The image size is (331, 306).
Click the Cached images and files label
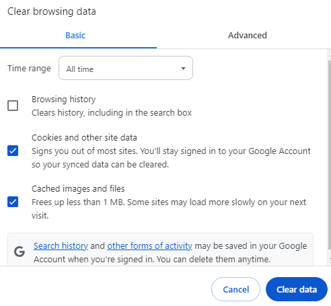(x=78, y=189)
